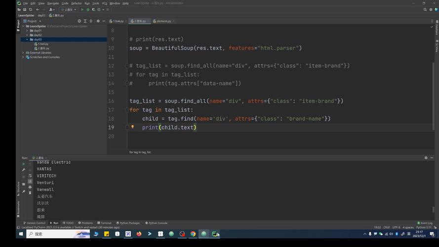This screenshot has height=247, width=439.
Task: Expand Scratches and Consoles node
Action: click(23, 57)
